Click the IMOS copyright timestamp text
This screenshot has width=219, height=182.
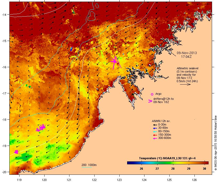216,143
